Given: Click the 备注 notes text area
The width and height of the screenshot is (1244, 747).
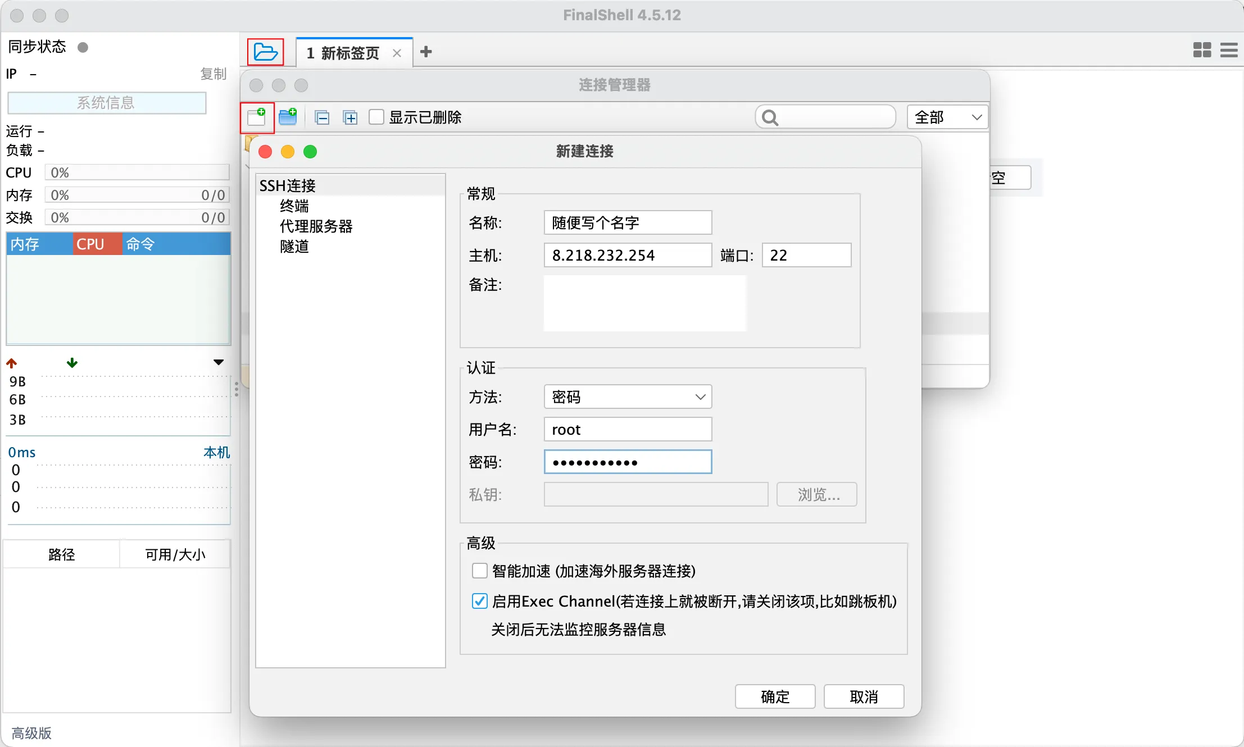Looking at the screenshot, I should click(645, 303).
